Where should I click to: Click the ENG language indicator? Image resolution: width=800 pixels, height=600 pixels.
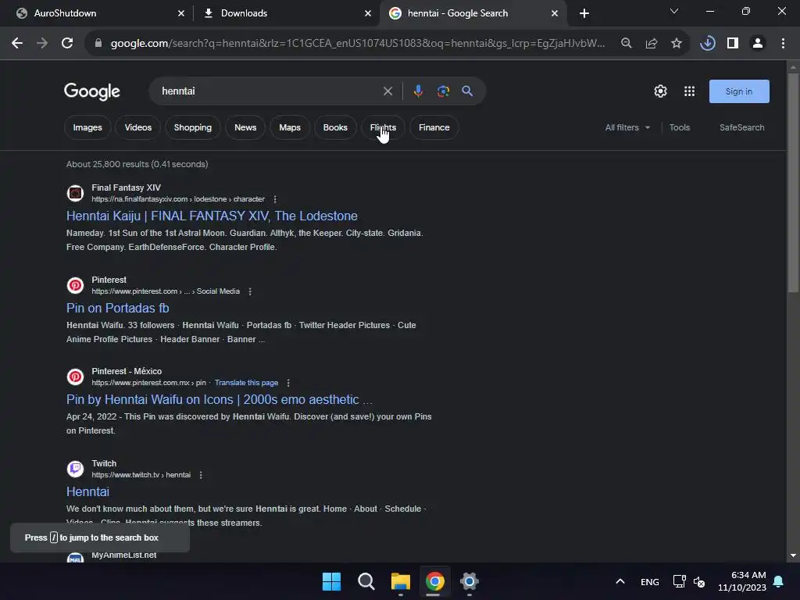tap(649, 582)
